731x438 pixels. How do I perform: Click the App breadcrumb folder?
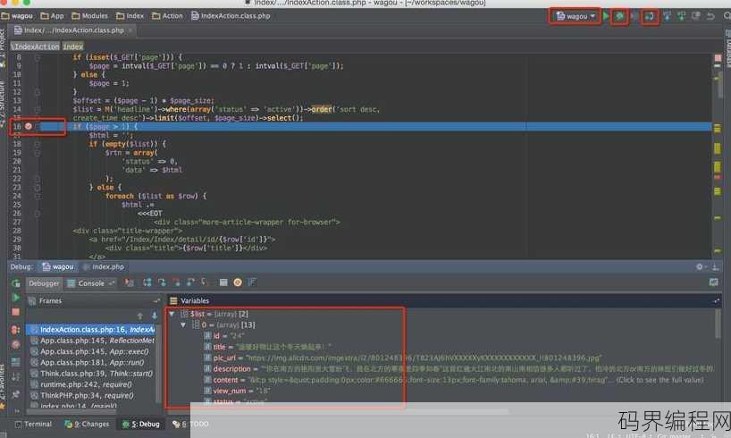pyautogui.click(x=52, y=16)
